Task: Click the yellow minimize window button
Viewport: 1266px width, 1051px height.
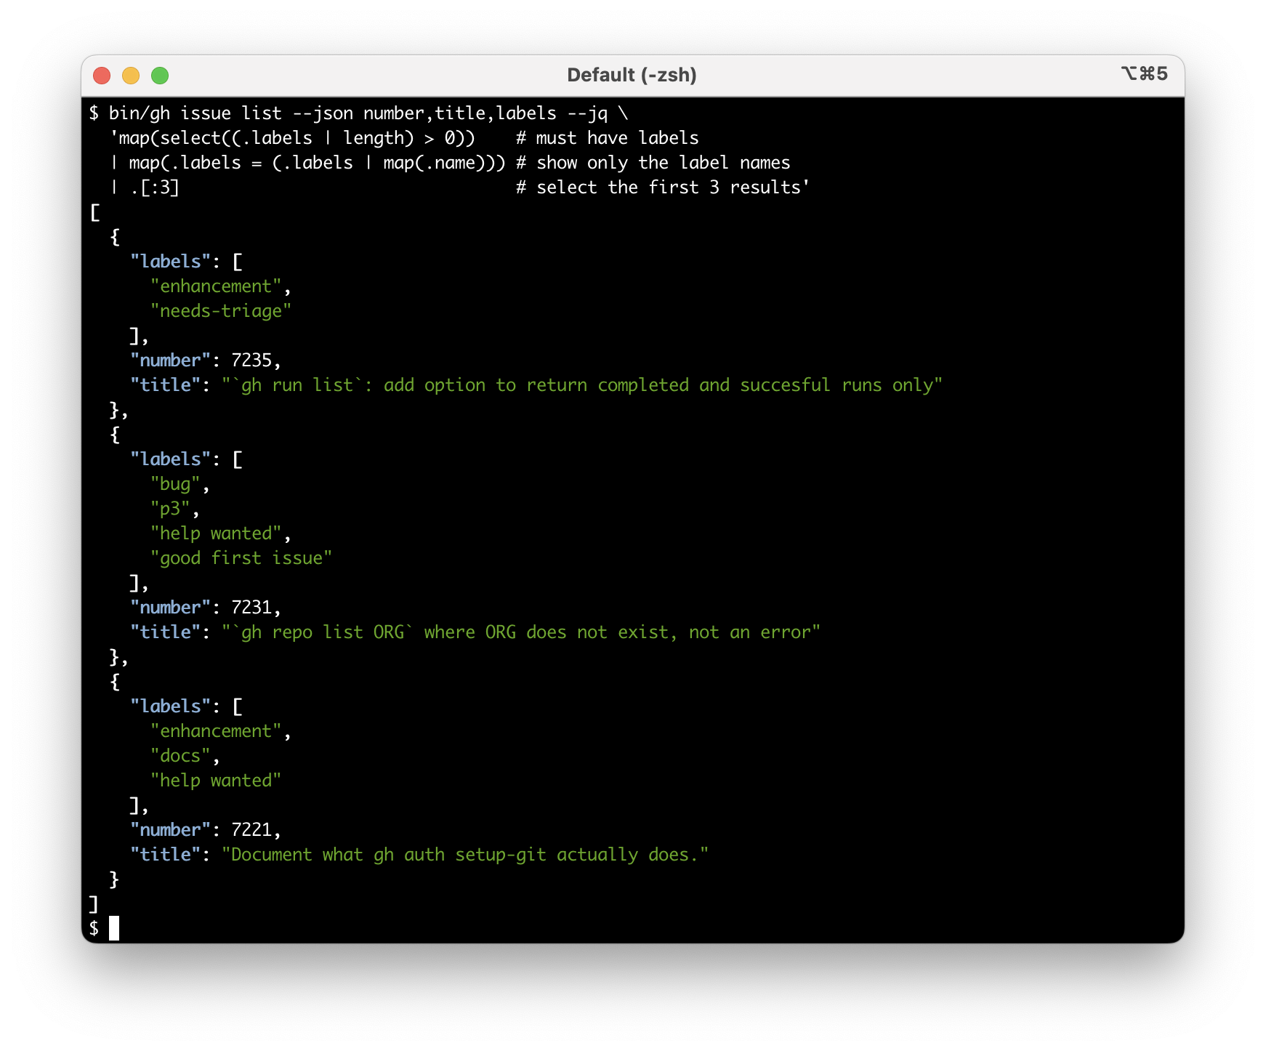Action: click(131, 76)
